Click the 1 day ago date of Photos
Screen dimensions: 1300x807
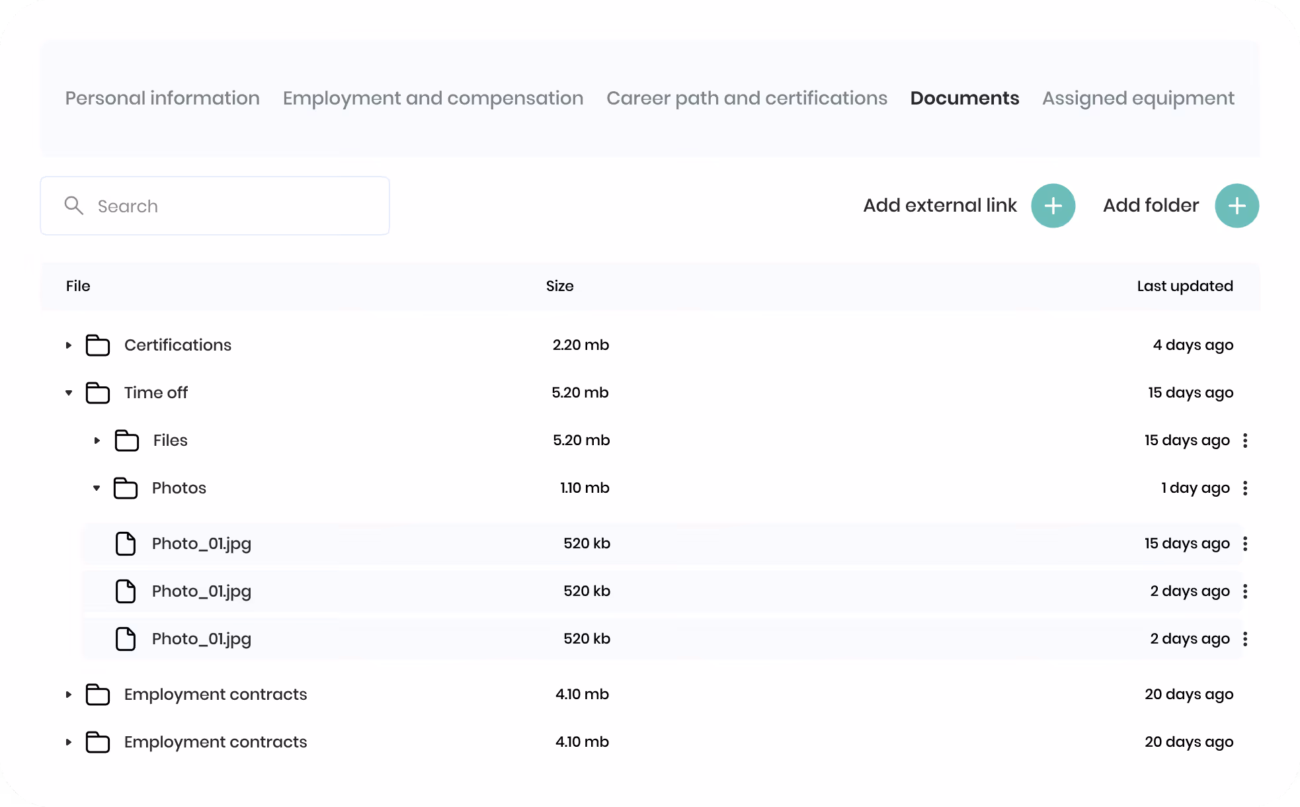[x=1196, y=488]
